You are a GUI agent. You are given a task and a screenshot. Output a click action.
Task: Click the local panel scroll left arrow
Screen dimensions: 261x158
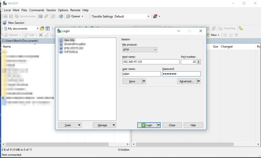coord(3,144)
